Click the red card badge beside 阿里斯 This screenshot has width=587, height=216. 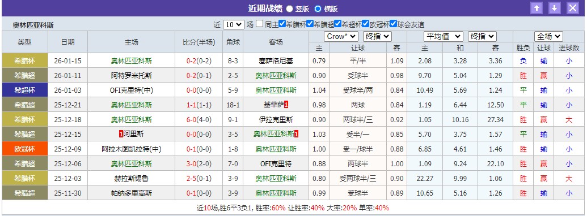[121, 135]
